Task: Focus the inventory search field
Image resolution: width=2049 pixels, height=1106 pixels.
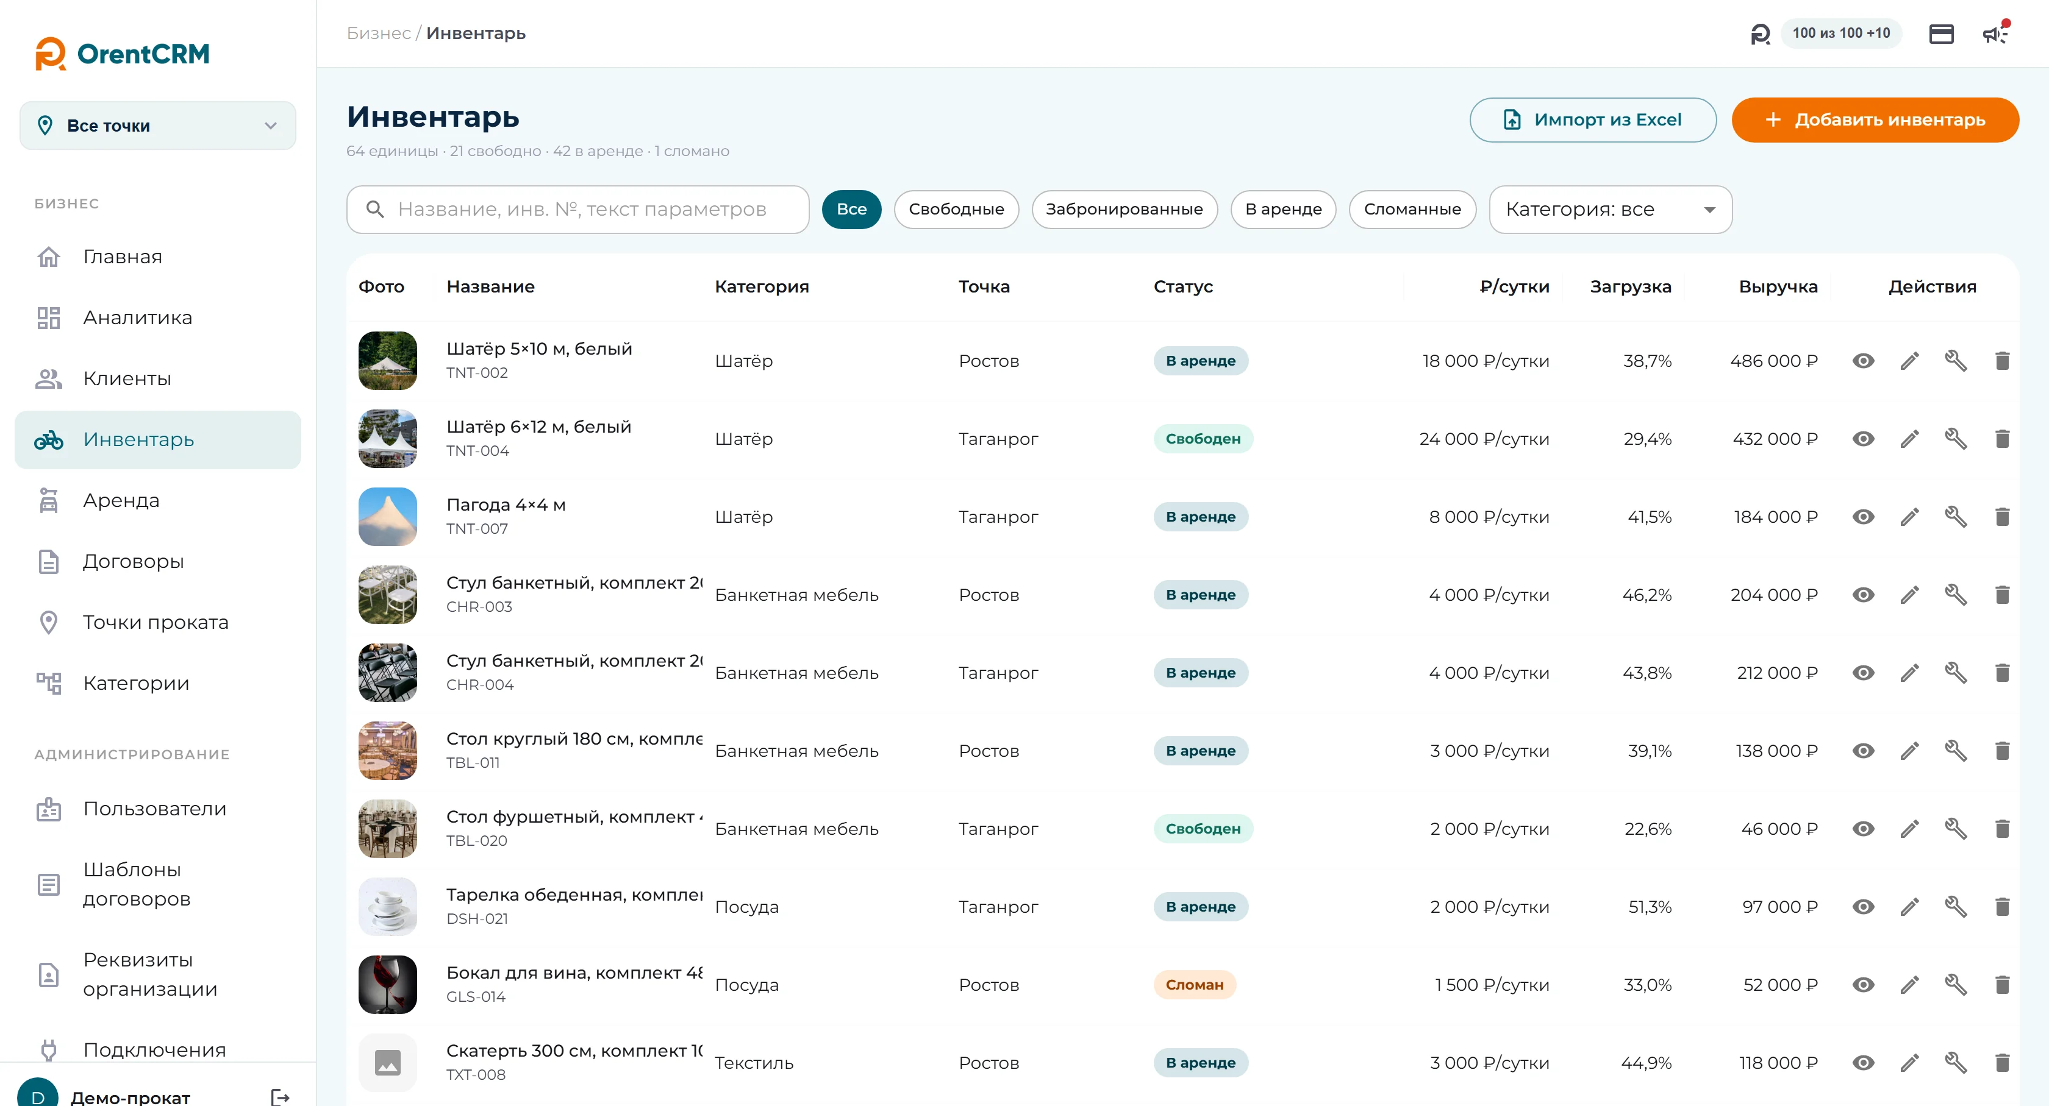Action: click(x=578, y=209)
